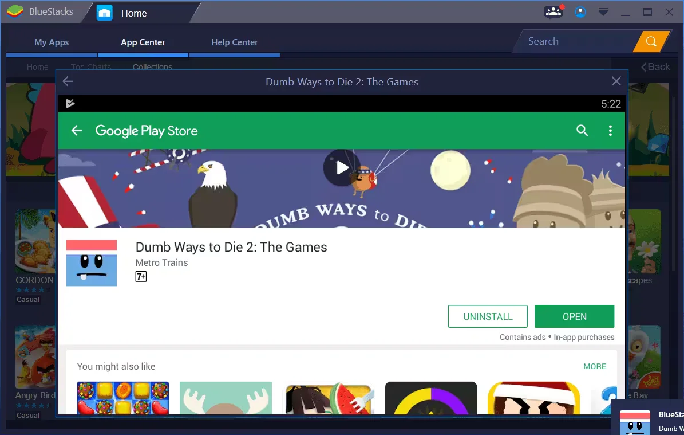Click MORE in You might also like
Viewport: 684px width, 435px height.
(x=595, y=366)
